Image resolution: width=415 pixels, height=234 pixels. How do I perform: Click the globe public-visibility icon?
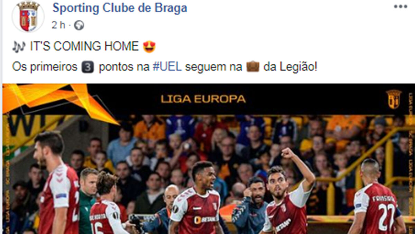point(79,25)
